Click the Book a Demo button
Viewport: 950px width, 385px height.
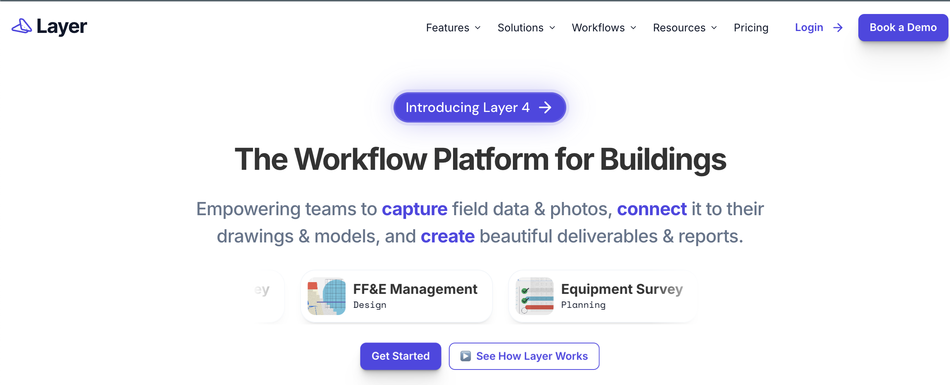pyautogui.click(x=903, y=28)
